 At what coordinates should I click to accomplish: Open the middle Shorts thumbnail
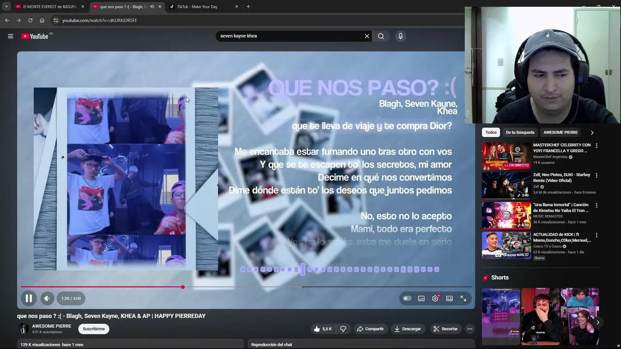pos(540,316)
